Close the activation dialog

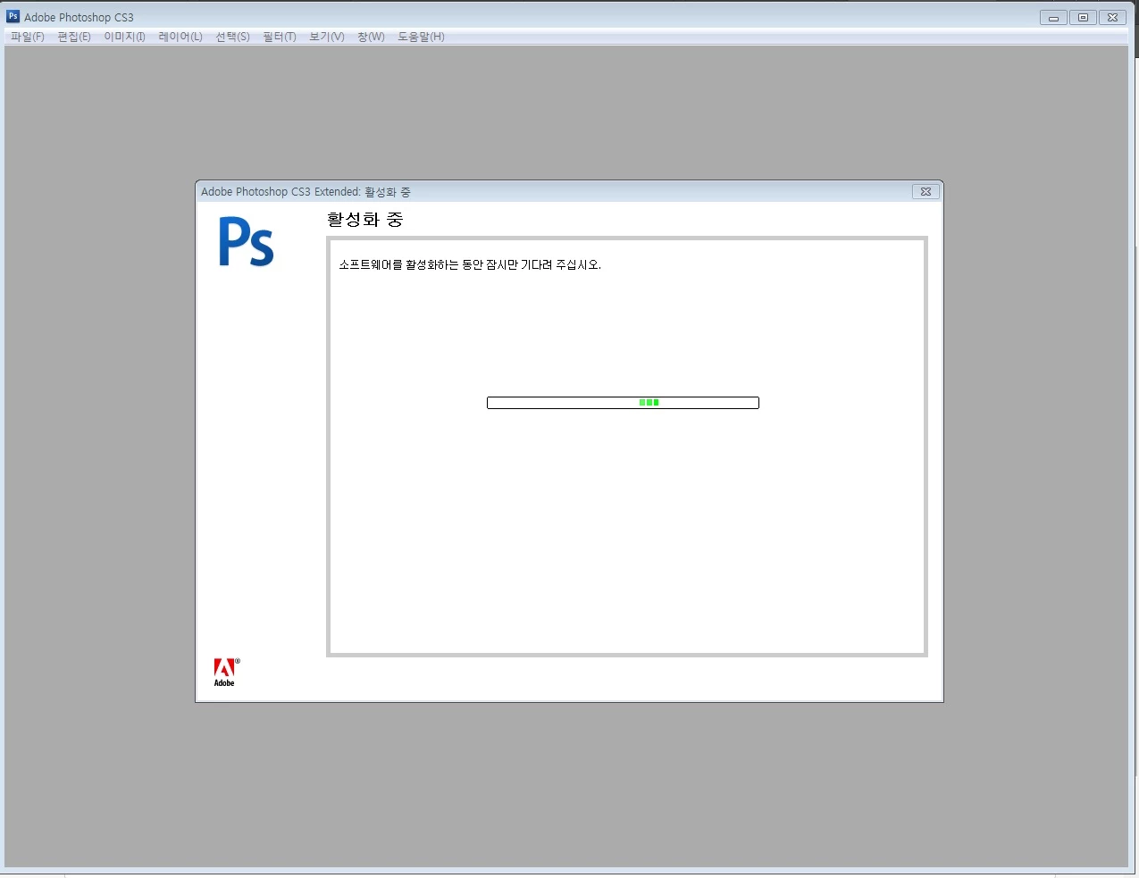point(925,191)
